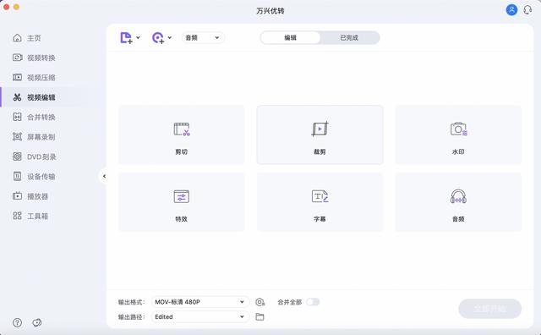Image resolution: width=541 pixels, height=335 pixels.
Task: Open the 主页 home page in the sidebar
Action: click(x=27, y=38)
